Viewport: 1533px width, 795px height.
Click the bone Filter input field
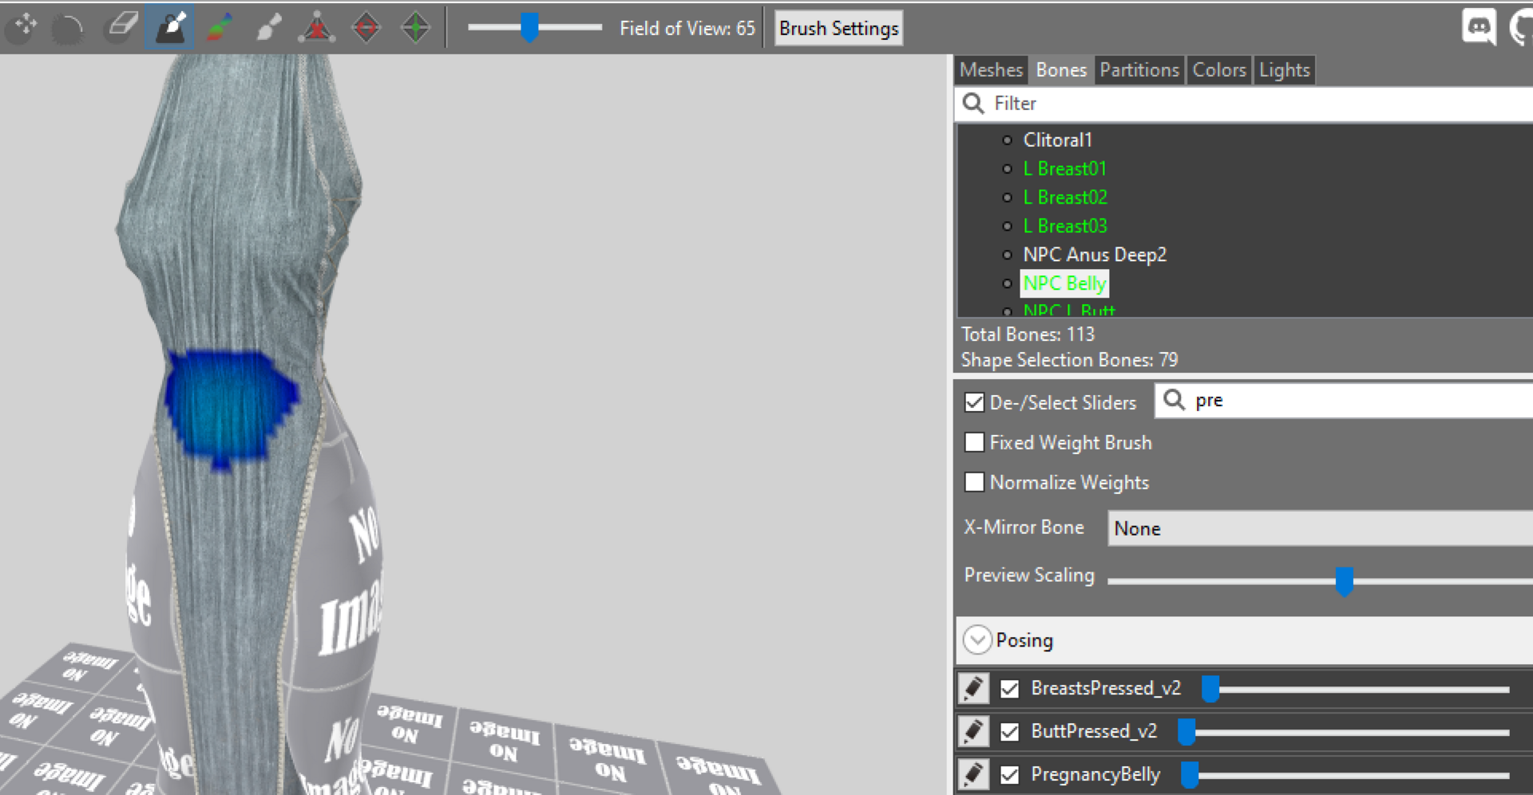point(1244,104)
